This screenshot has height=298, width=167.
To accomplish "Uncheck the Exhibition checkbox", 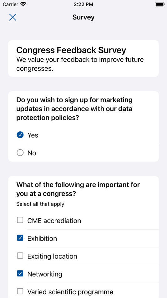I will tap(20, 238).
